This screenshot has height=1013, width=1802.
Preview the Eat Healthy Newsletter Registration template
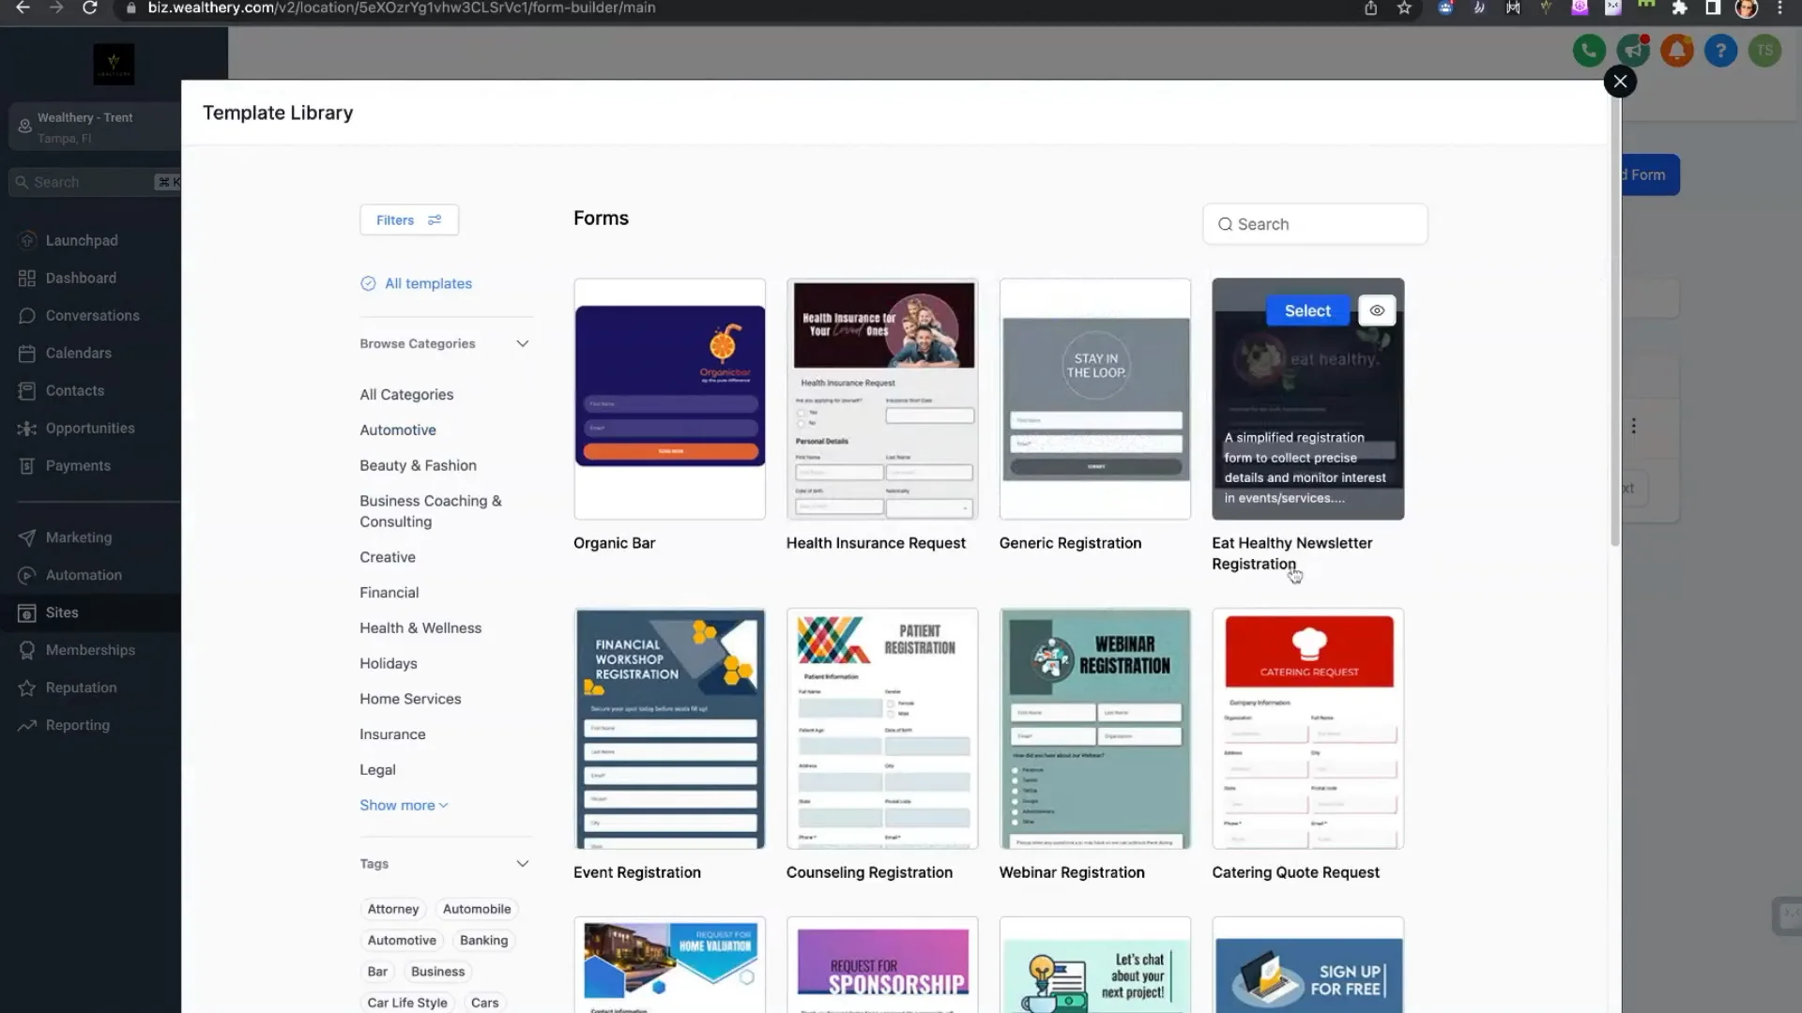coord(1377,310)
